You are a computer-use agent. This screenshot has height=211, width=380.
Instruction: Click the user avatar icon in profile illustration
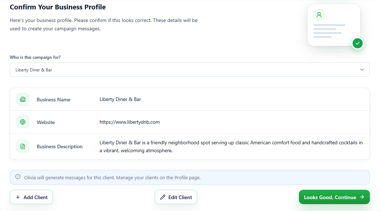coord(319,15)
